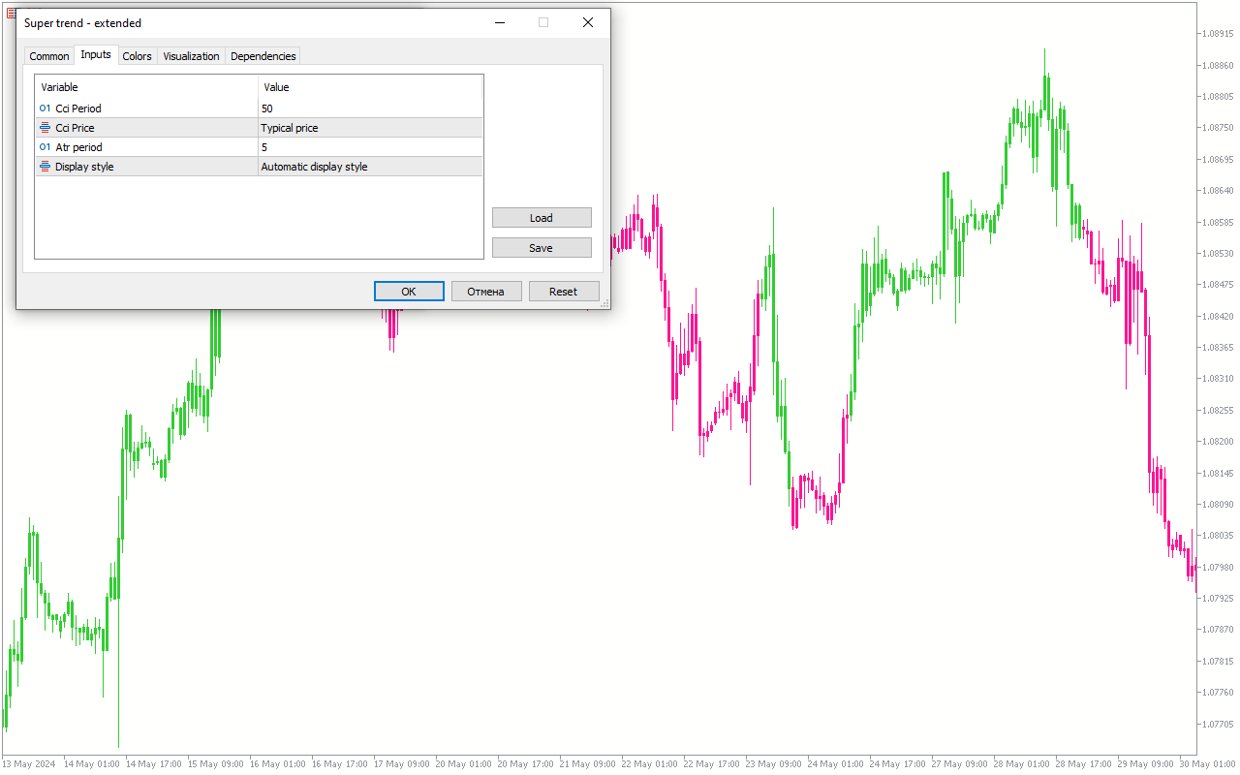The width and height of the screenshot is (1240, 775).
Task: Click the 1.08200 price axis label
Action: pyautogui.click(x=1217, y=441)
